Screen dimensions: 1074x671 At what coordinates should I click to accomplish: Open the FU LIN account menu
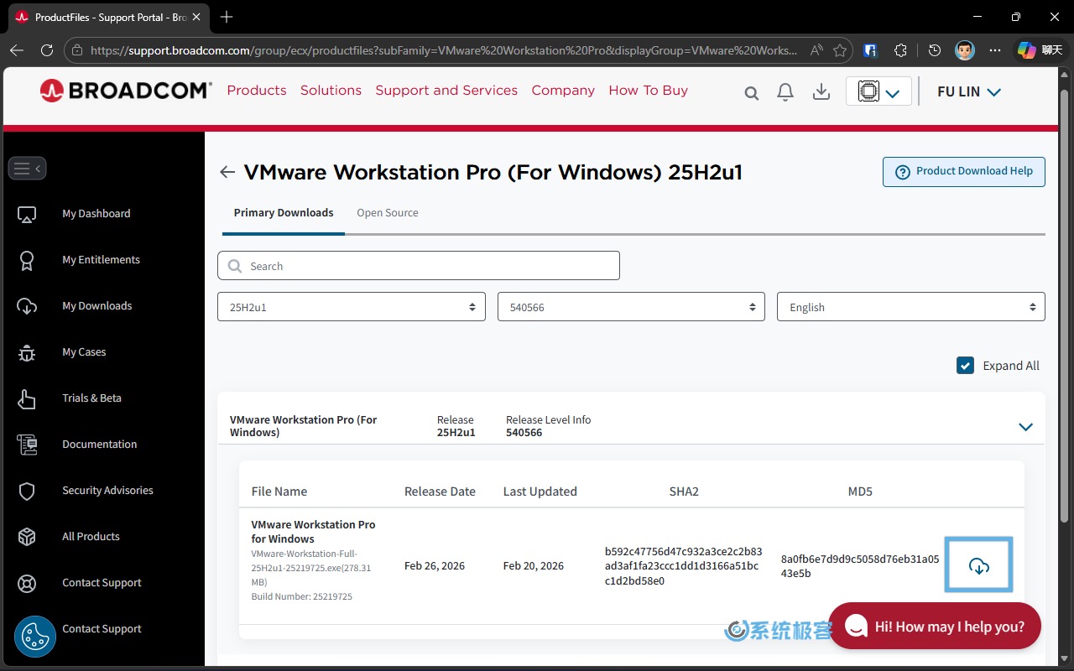tap(968, 91)
